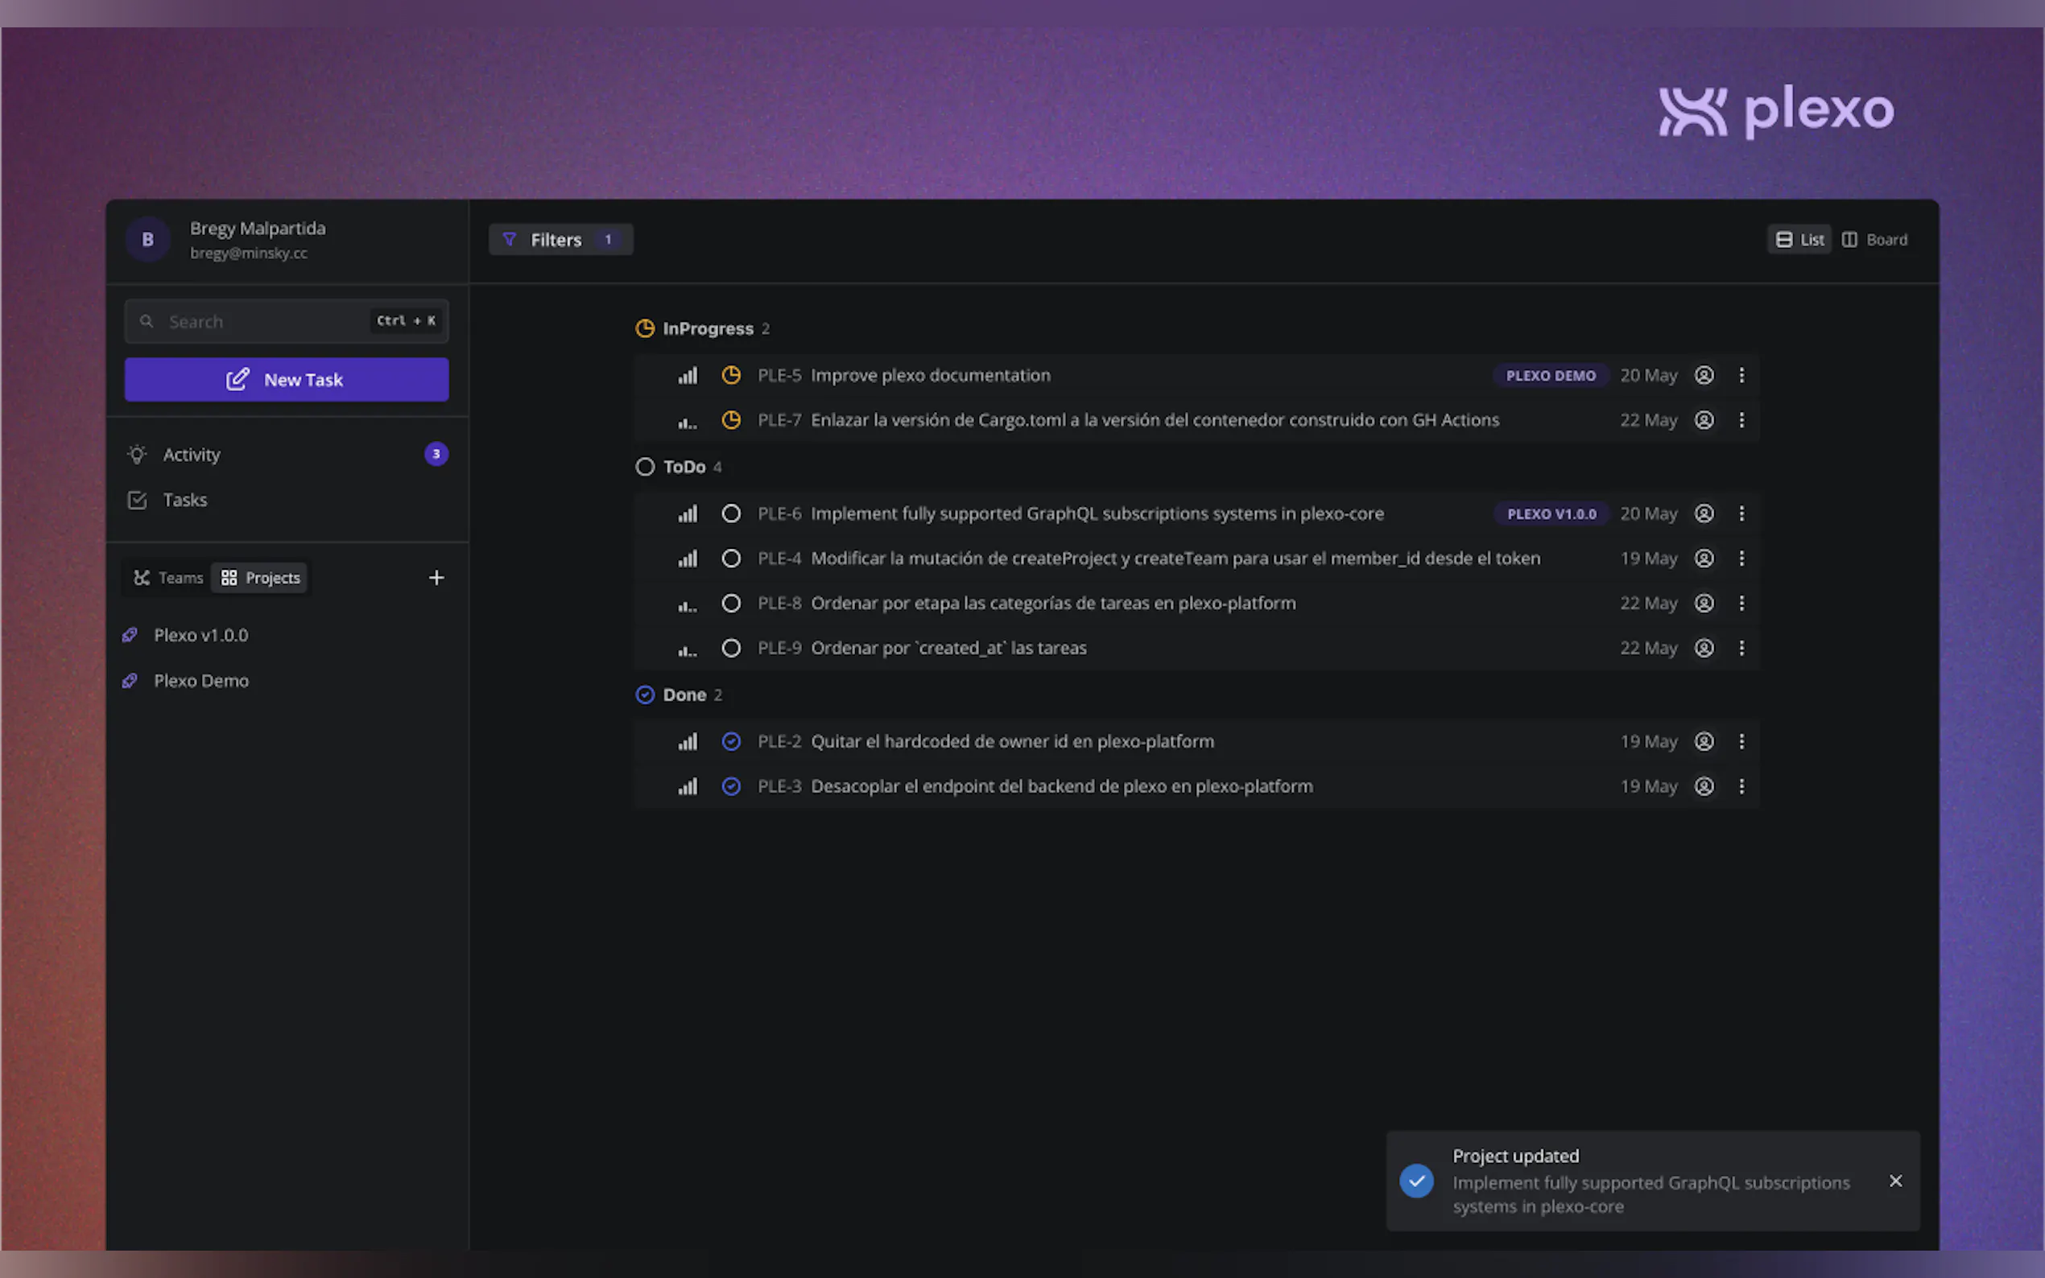The width and height of the screenshot is (2045, 1278).
Task: Open Plexo Demo project in sidebar
Action: tap(201, 682)
